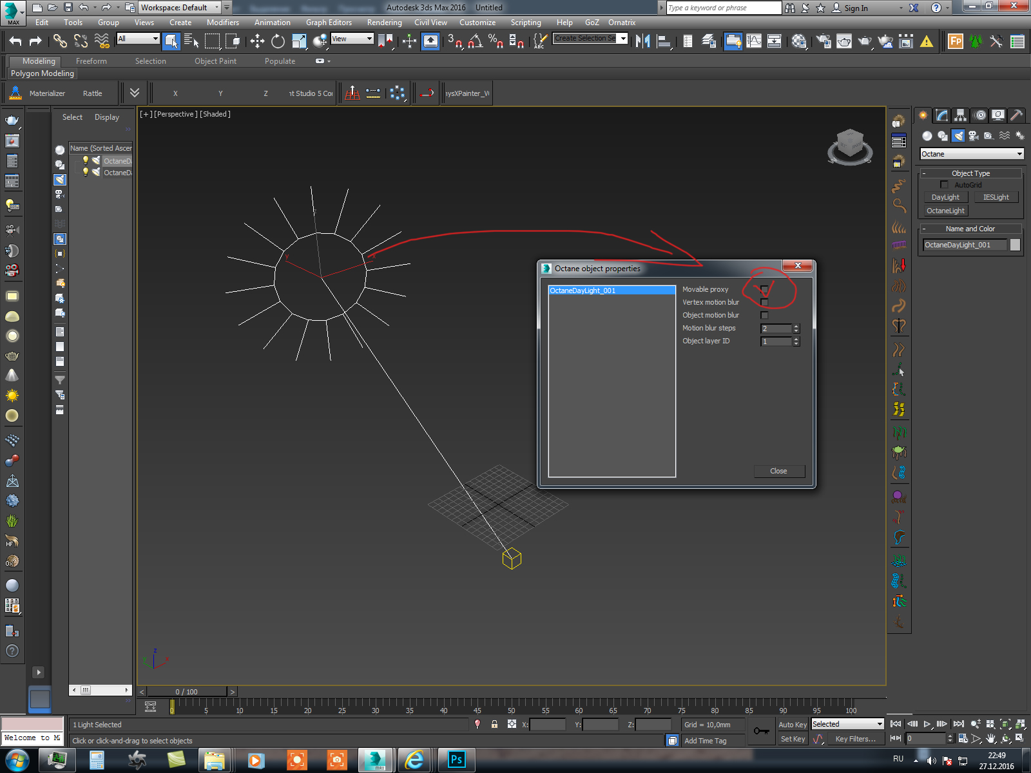The height and width of the screenshot is (773, 1031).
Task: Activate the Select Object tool
Action: coord(171,41)
